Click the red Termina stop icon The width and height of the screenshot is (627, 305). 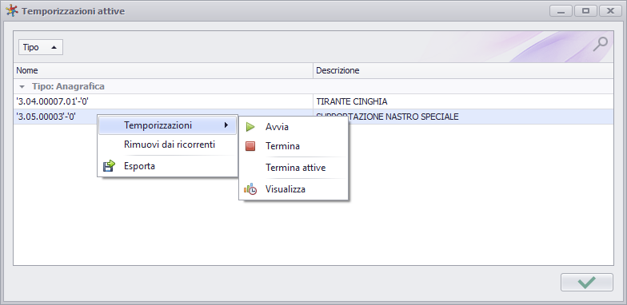(x=250, y=146)
